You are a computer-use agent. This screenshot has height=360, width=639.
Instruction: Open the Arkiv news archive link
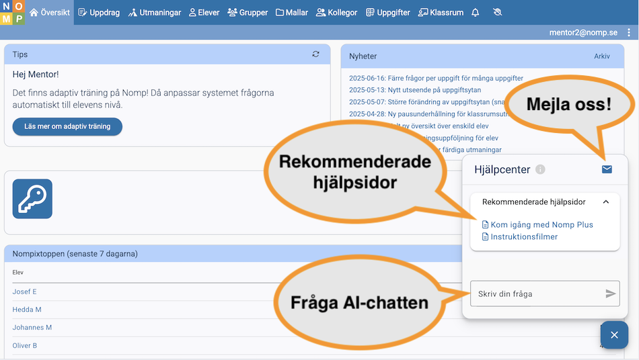602,56
